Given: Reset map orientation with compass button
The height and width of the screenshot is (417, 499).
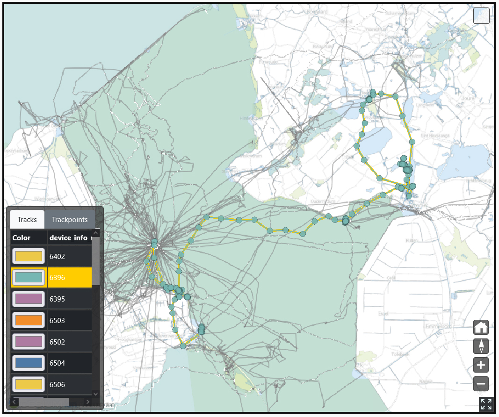Looking at the screenshot, I should (481, 346).
